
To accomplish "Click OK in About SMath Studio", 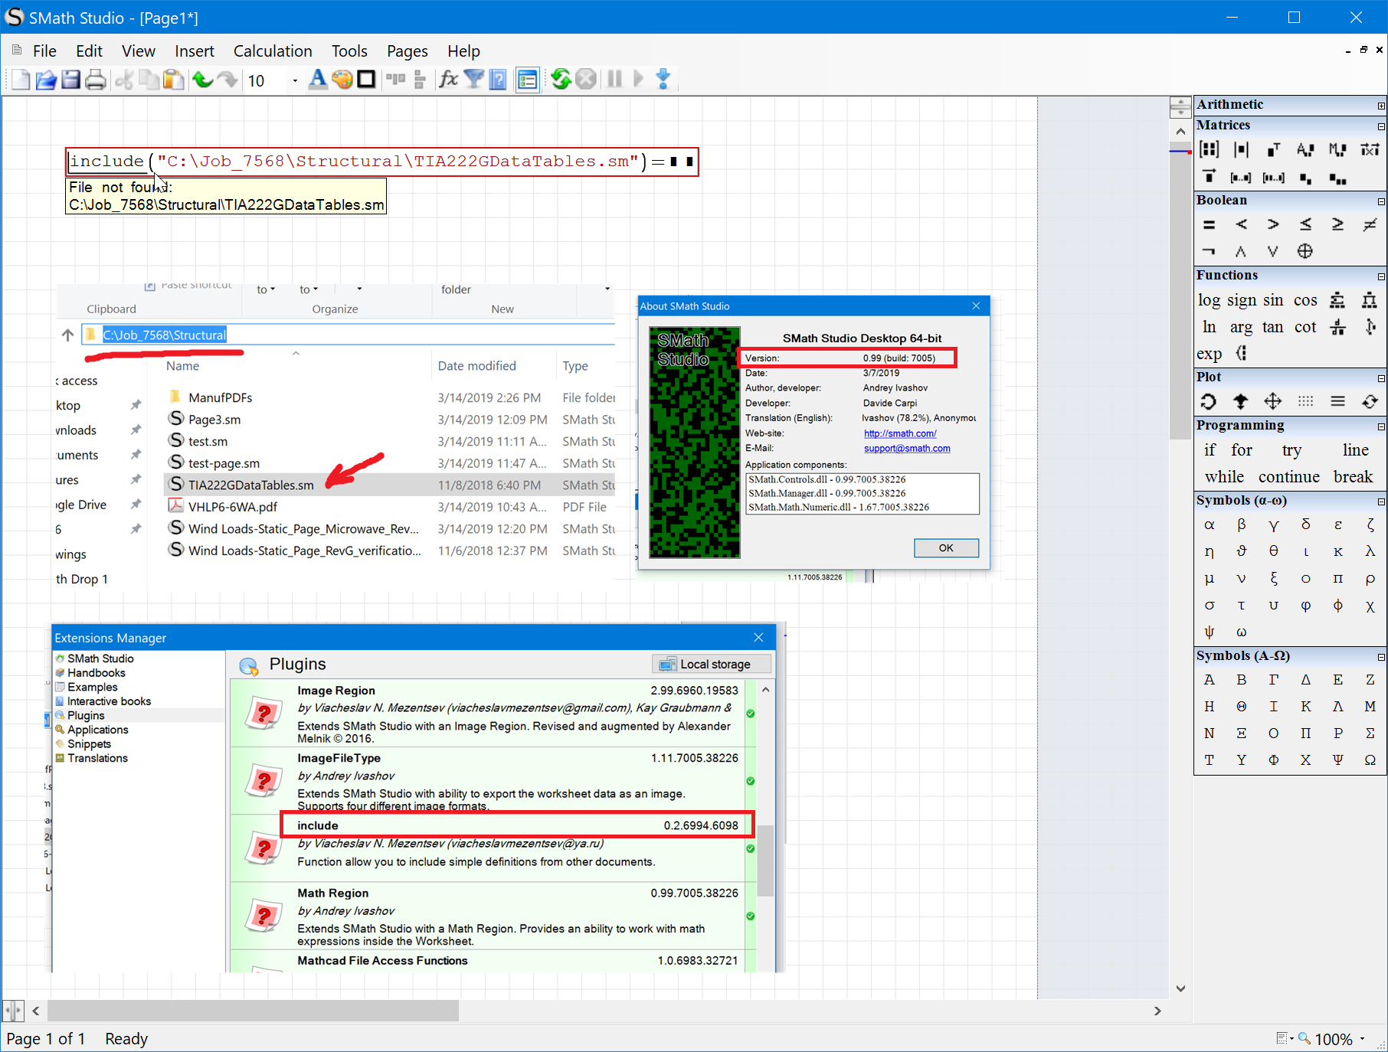I will [946, 548].
